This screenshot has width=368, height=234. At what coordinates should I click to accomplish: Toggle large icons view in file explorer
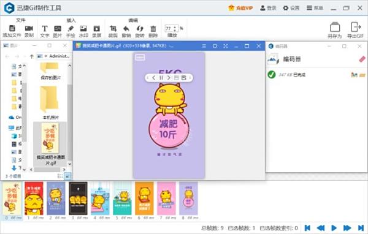(x=67, y=176)
